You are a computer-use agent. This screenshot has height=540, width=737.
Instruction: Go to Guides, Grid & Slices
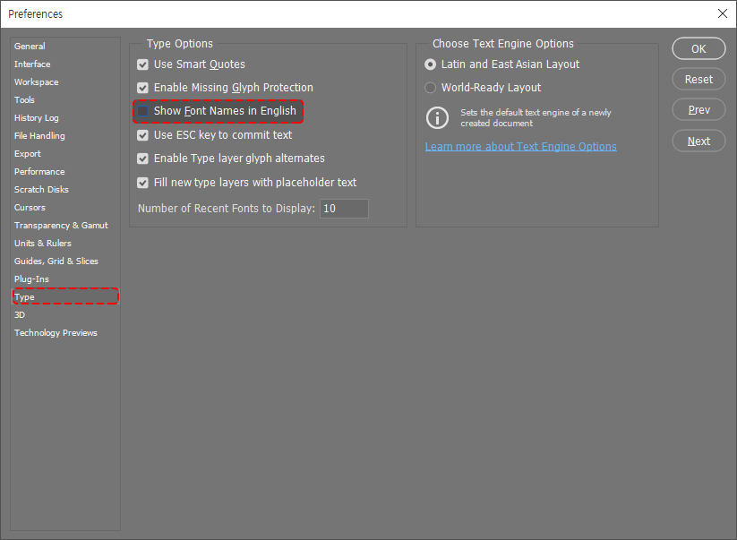56,261
